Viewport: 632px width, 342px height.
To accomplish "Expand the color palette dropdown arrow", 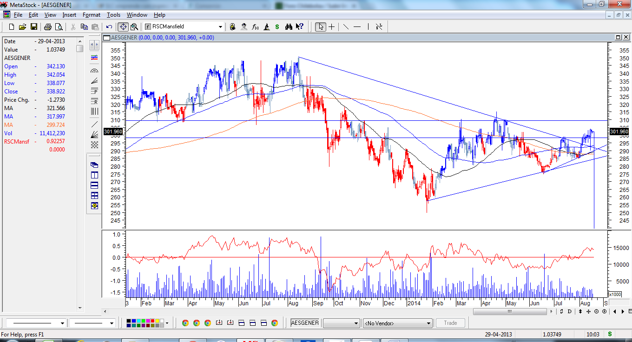I will 167,323.
